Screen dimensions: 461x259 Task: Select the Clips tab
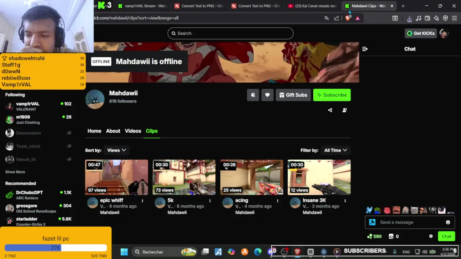point(152,131)
